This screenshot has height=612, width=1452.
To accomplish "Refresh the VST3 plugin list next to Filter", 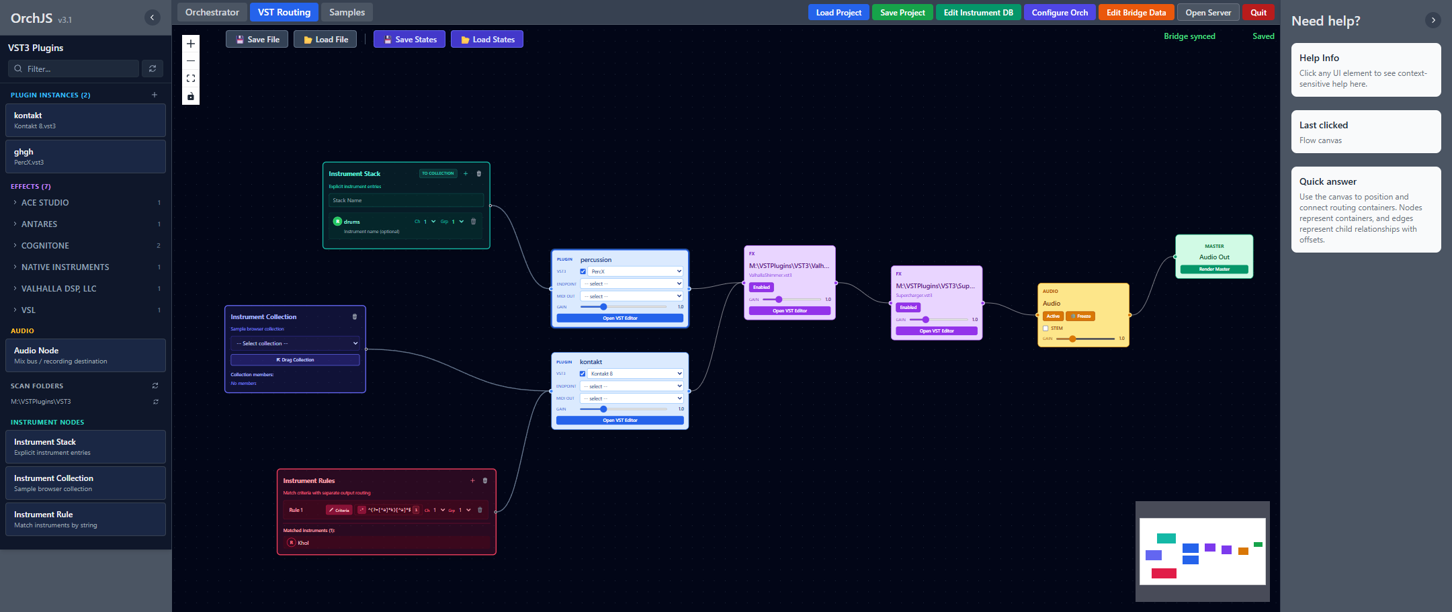I will [x=153, y=69].
